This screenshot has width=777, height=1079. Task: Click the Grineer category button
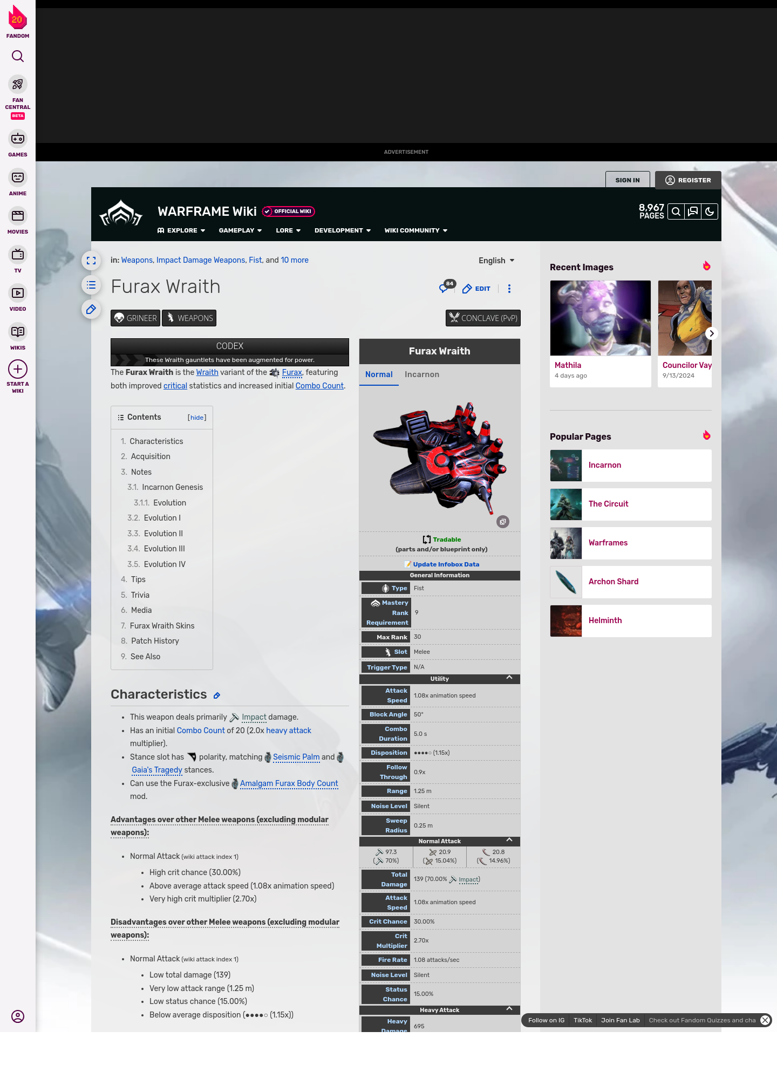click(135, 318)
